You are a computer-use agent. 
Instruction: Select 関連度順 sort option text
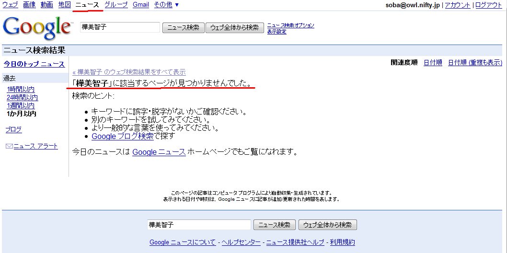pos(404,63)
